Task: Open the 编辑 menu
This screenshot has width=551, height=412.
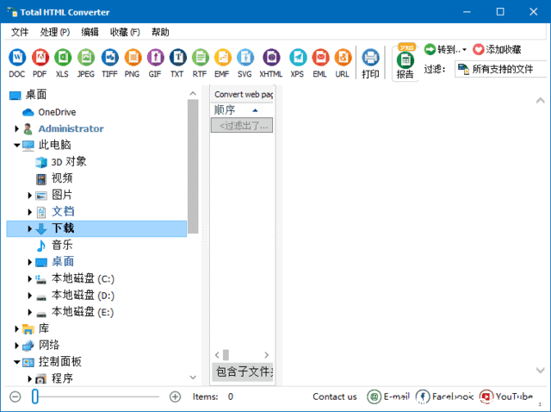Action: (90, 32)
